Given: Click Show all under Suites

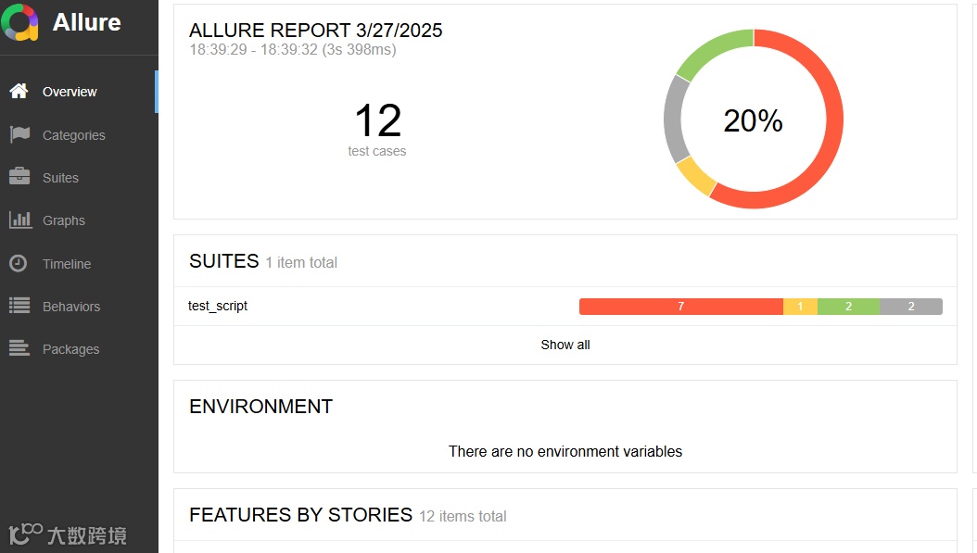Looking at the screenshot, I should [565, 345].
